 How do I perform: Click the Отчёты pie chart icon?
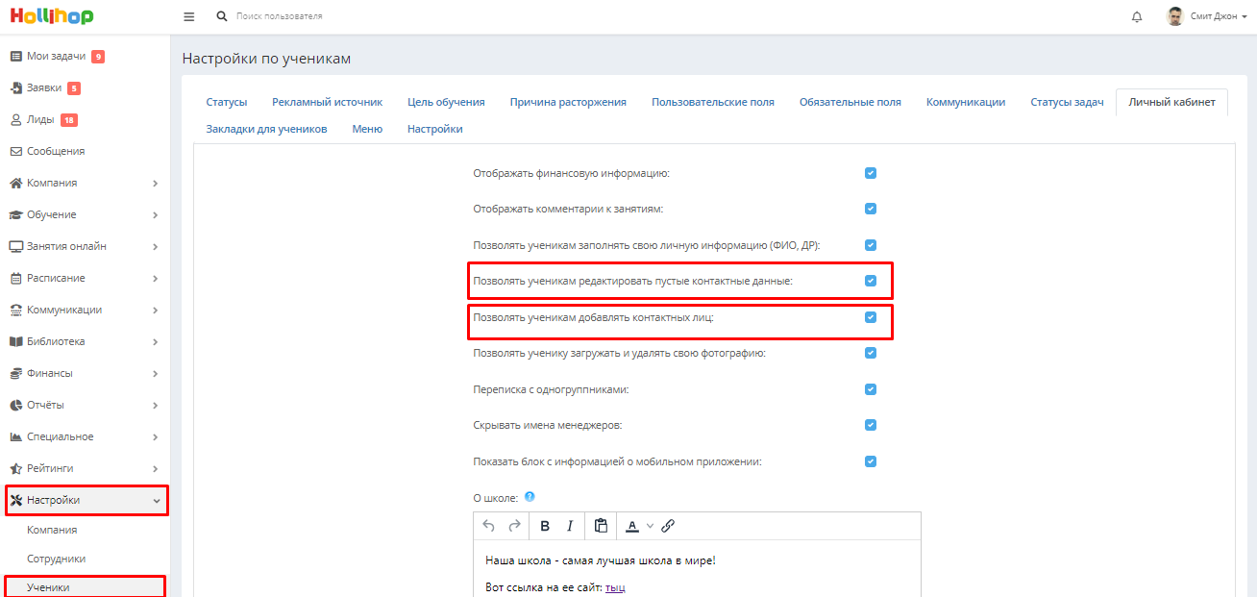coord(15,405)
